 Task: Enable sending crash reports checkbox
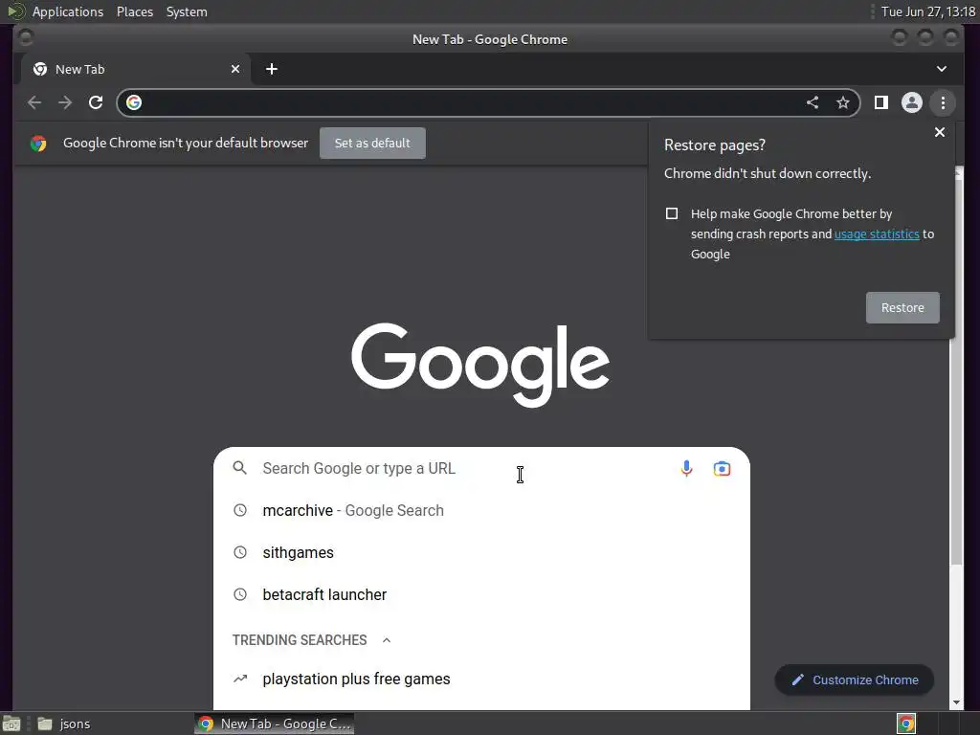671,213
